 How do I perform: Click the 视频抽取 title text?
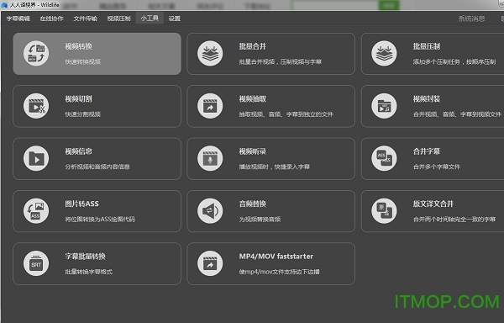coord(252,98)
